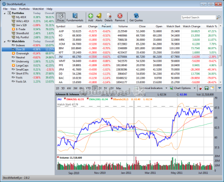
Task: Select the Jim's 529 portfolio
Action: pos(21,25)
